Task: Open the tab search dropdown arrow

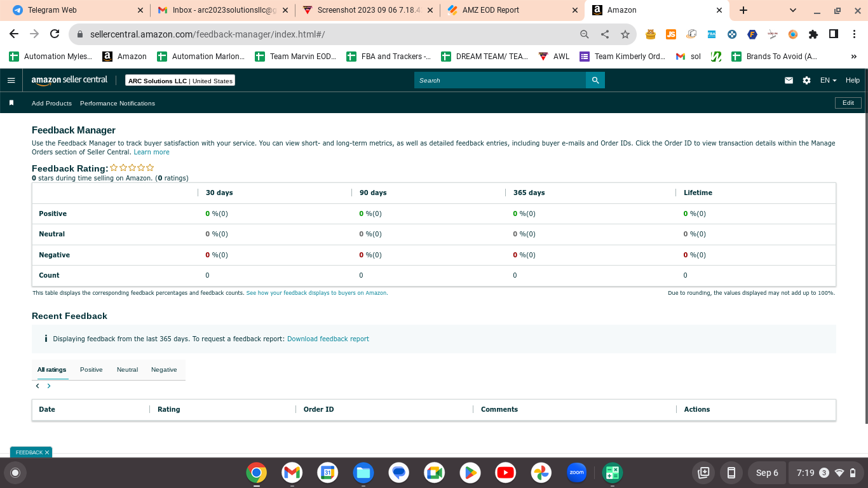Action: click(793, 10)
